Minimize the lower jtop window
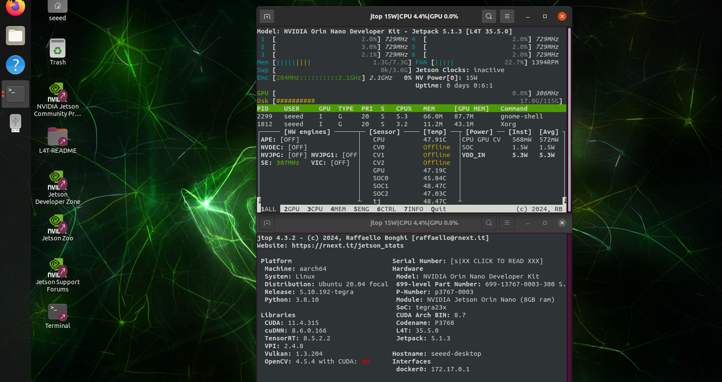 528,223
